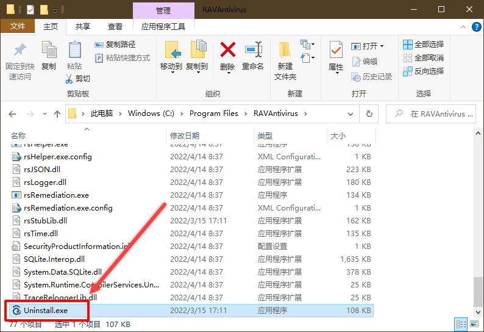Viewport: 484px width, 332px height.
Task: Open the New item dropdown
Action: coord(307,45)
